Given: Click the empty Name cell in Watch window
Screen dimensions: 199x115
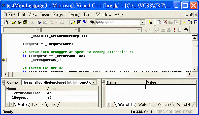Looking at the screenshot, I should click(126, 87).
